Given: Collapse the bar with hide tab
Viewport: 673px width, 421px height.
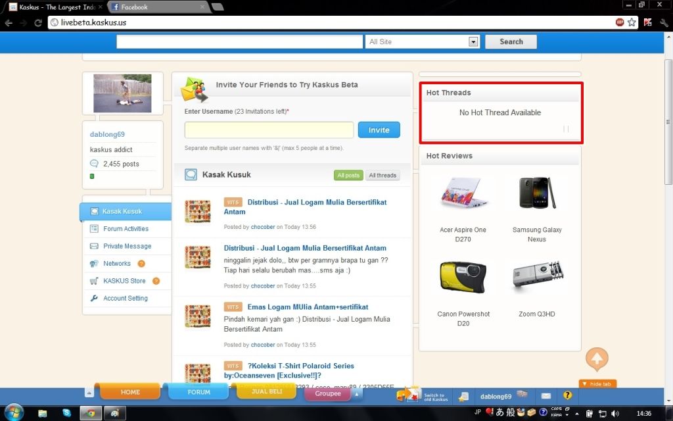Looking at the screenshot, I should (597, 384).
